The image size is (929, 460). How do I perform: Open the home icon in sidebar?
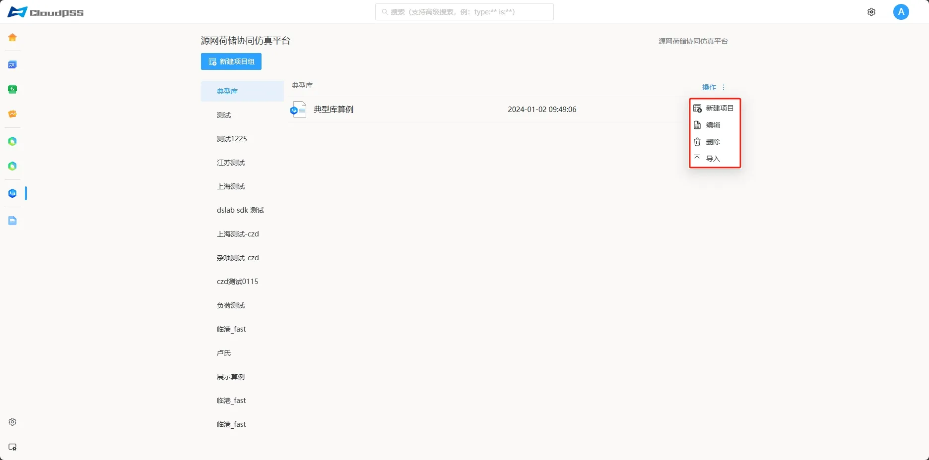click(12, 38)
